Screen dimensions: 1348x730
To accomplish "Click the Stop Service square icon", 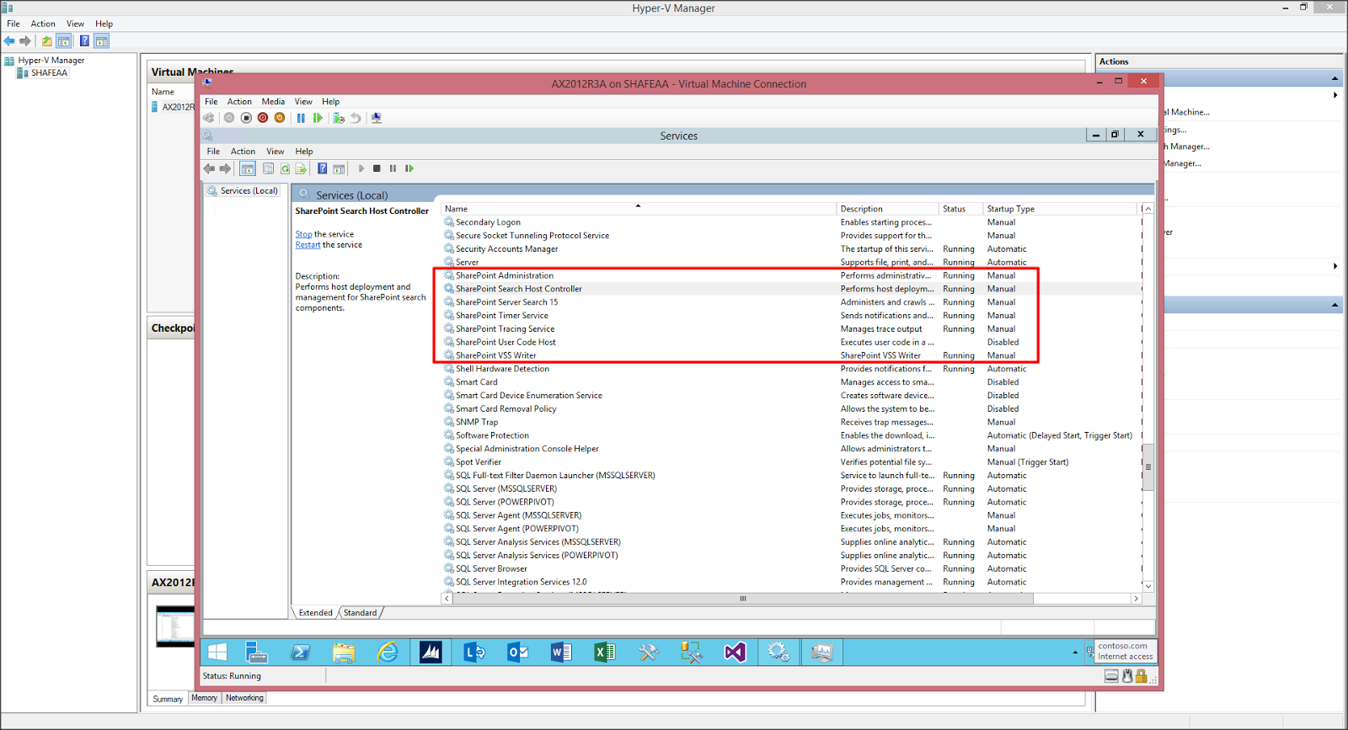I will pyautogui.click(x=377, y=168).
